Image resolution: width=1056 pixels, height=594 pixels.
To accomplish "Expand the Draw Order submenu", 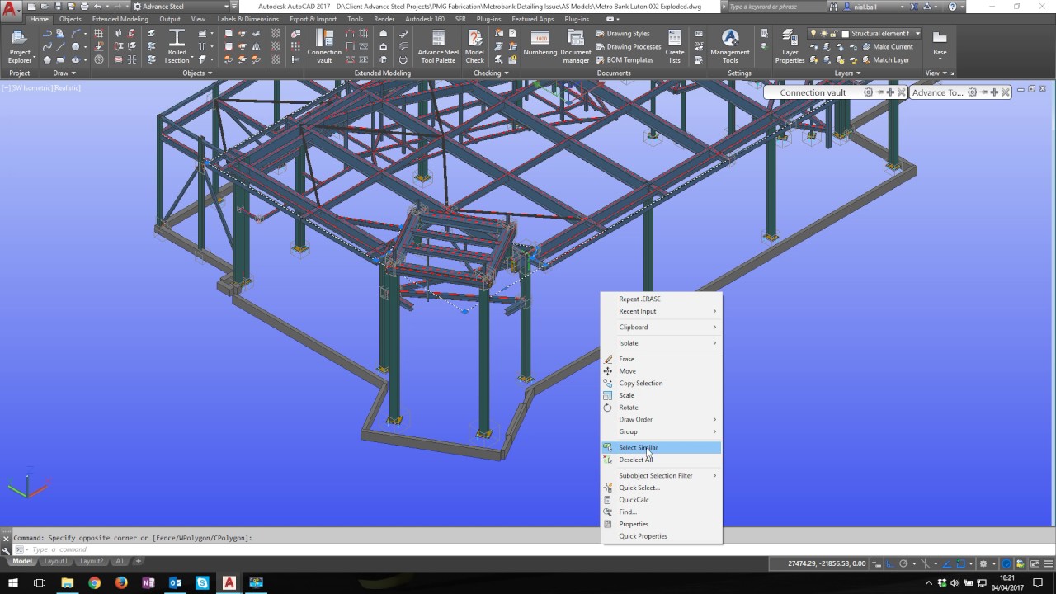I will coord(662,419).
